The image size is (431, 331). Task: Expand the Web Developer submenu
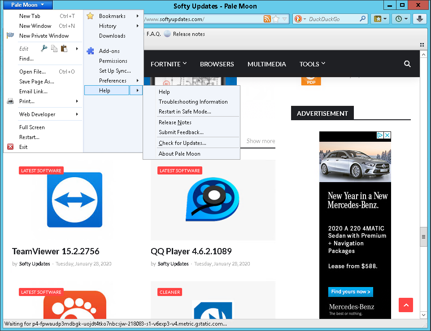(x=44, y=114)
